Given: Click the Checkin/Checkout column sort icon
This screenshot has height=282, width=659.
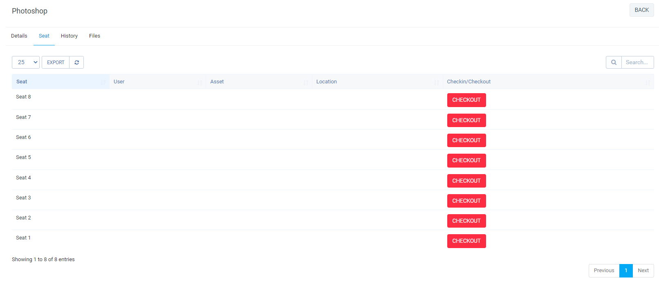Looking at the screenshot, I should pyautogui.click(x=648, y=82).
